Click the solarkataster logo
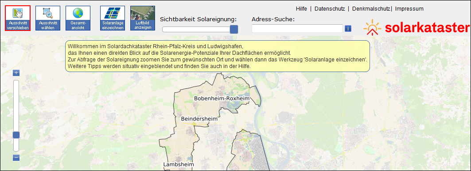 416,27
